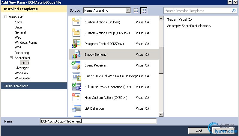Select the Reporting category
Image resolution: width=239 pixels, height=136 pixels.
pyautogui.click(x=22, y=53)
